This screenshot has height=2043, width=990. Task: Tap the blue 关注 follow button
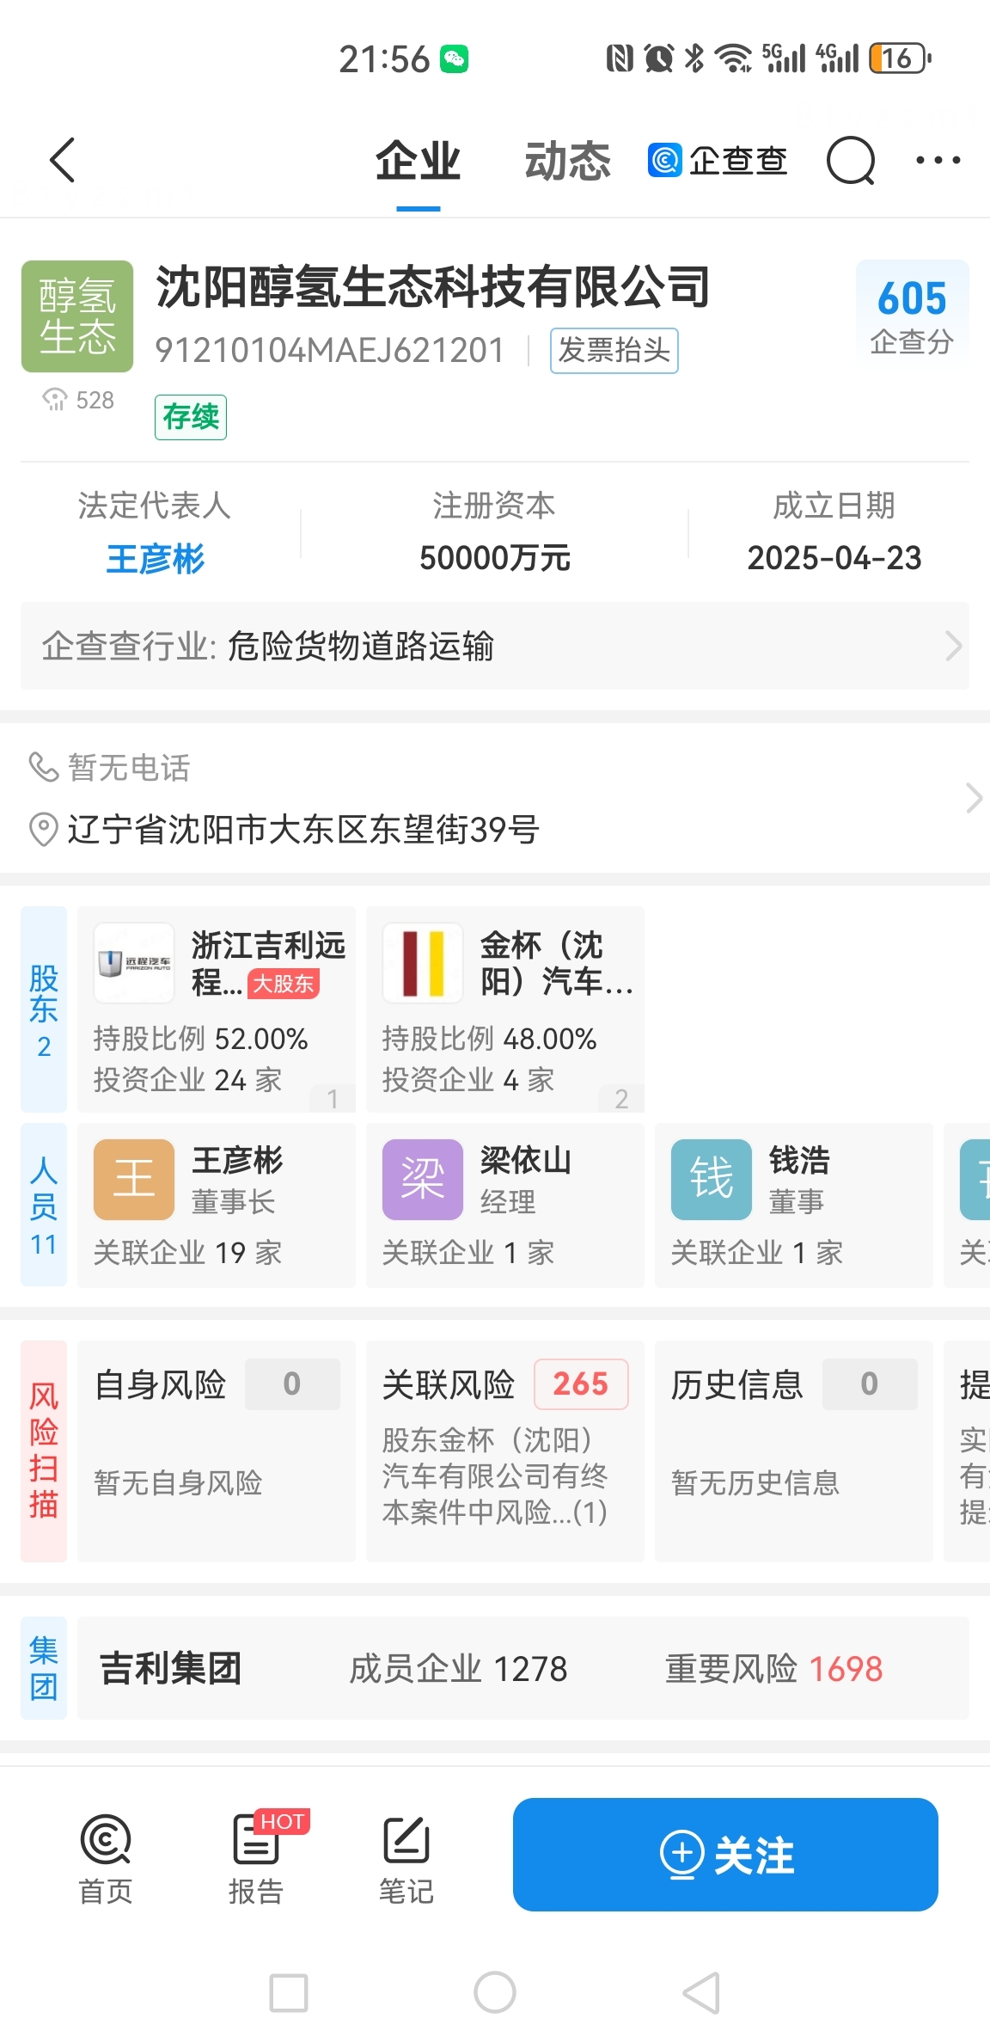point(725,1855)
